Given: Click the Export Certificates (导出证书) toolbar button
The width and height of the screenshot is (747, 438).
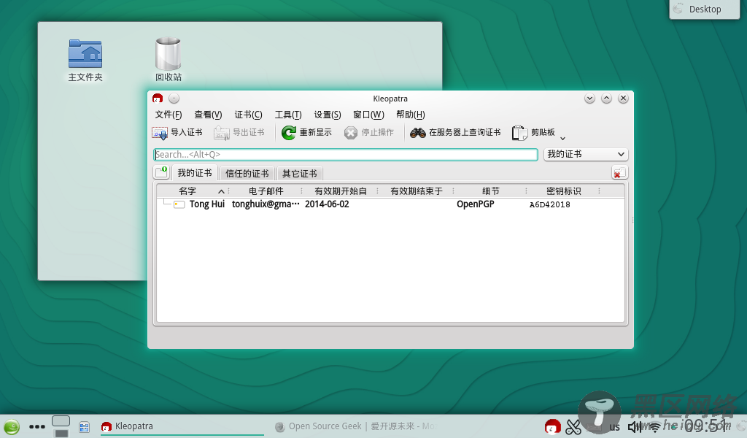Looking at the screenshot, I should (239, 133).
